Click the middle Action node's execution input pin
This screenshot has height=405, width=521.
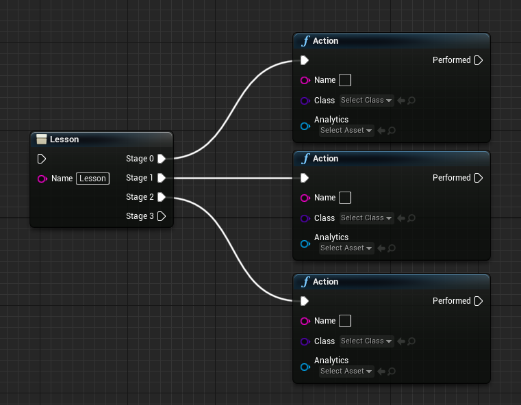(x=305, y=178)
